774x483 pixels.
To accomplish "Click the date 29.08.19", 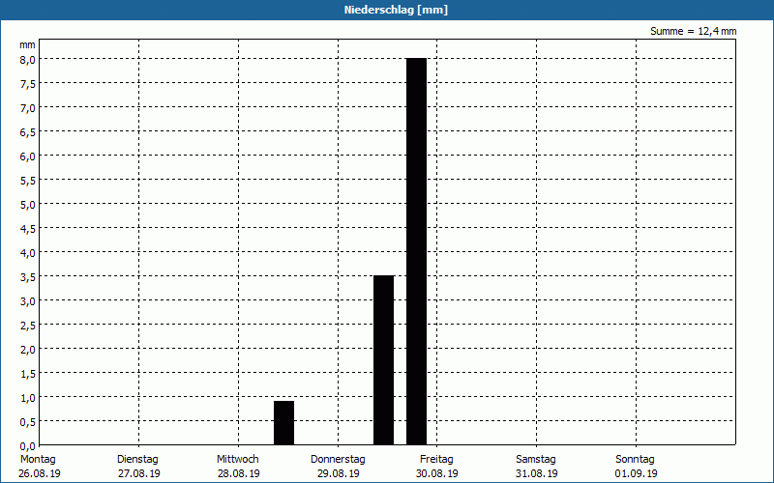I will tap(338, 473).
